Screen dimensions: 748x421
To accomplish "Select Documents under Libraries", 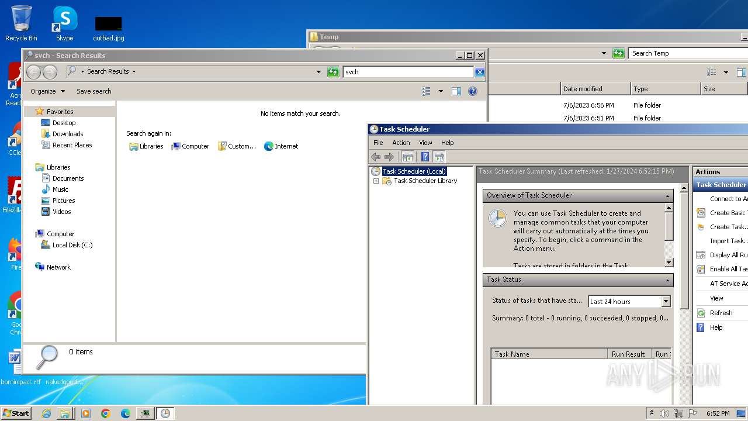I will pyautogui.click(x=68, y=178).
